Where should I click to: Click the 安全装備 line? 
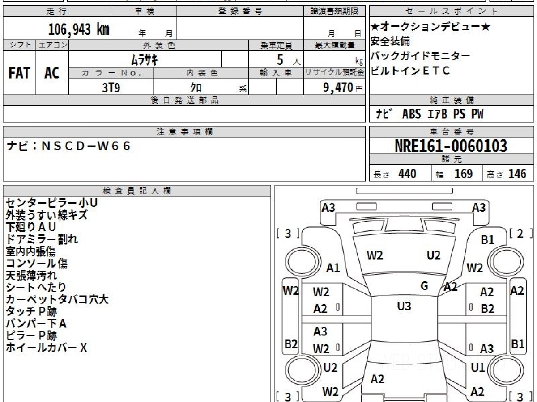(x=391, y=42)
